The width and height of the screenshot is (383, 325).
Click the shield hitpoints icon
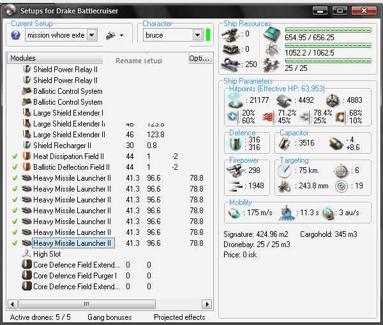pos(235,100)
